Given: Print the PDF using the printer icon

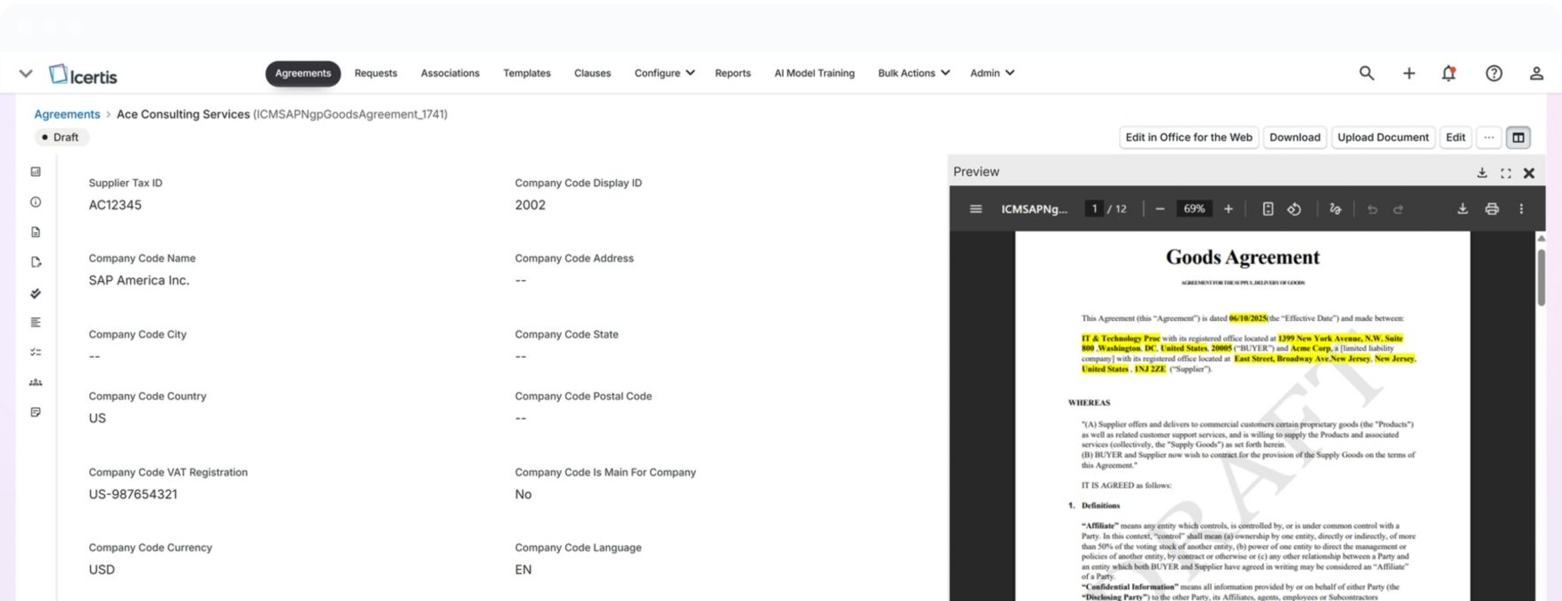Looking at the screenshot, I should [1492, 209].
